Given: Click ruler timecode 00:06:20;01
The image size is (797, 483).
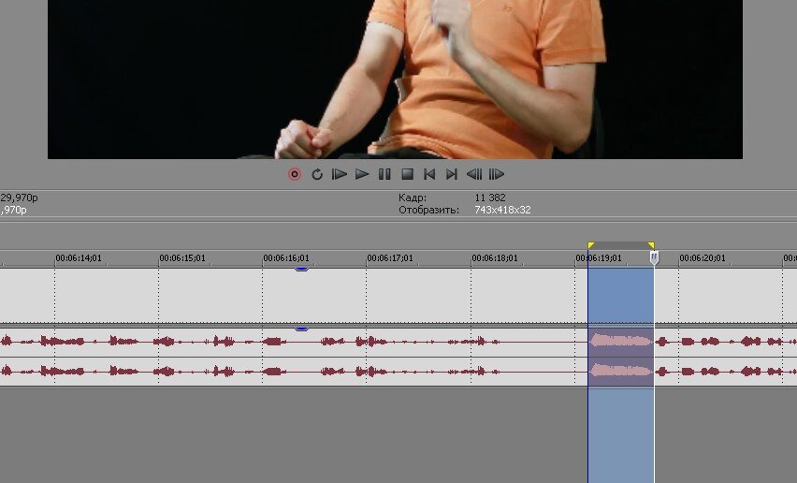Looking at the screenshot, I should (703, 258).
